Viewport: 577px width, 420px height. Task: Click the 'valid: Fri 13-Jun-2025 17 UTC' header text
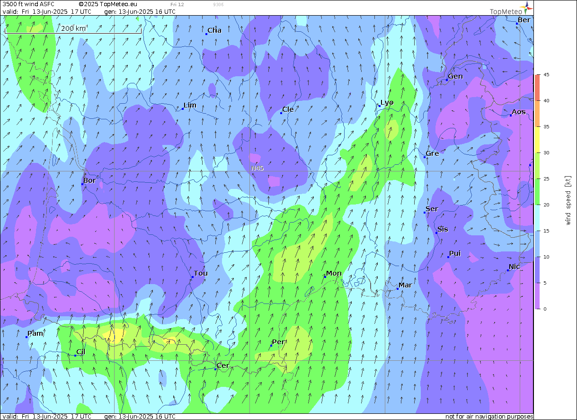47,11
